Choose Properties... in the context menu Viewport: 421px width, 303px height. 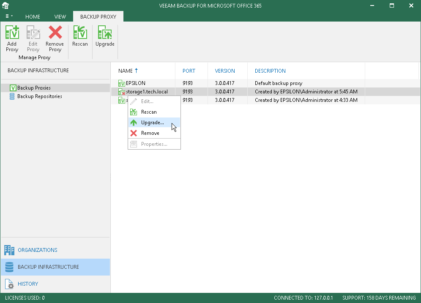[x=154, y=144]
